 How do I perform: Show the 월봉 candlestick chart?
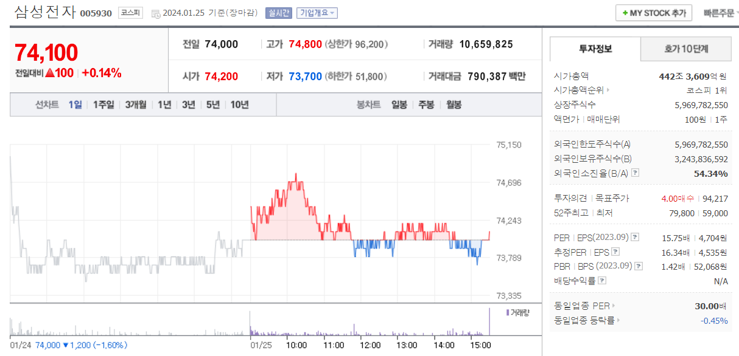[x=454, y=104]
